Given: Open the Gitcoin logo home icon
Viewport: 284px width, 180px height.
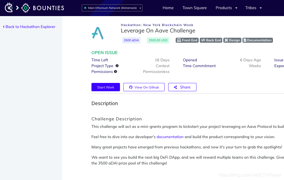Looking at the screenshot, I should [9, 7].
